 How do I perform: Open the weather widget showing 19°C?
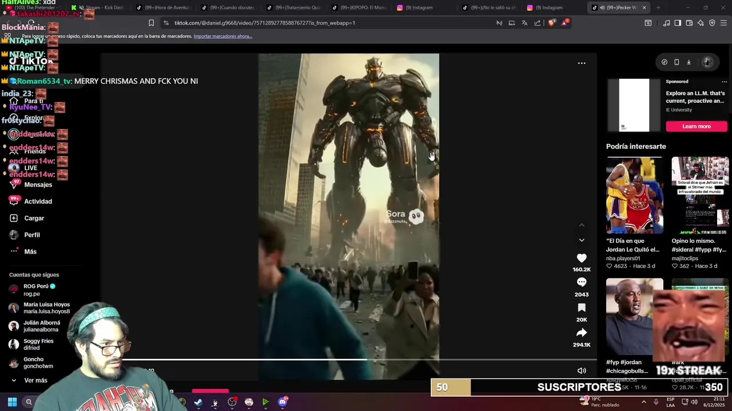click(599, 402)
